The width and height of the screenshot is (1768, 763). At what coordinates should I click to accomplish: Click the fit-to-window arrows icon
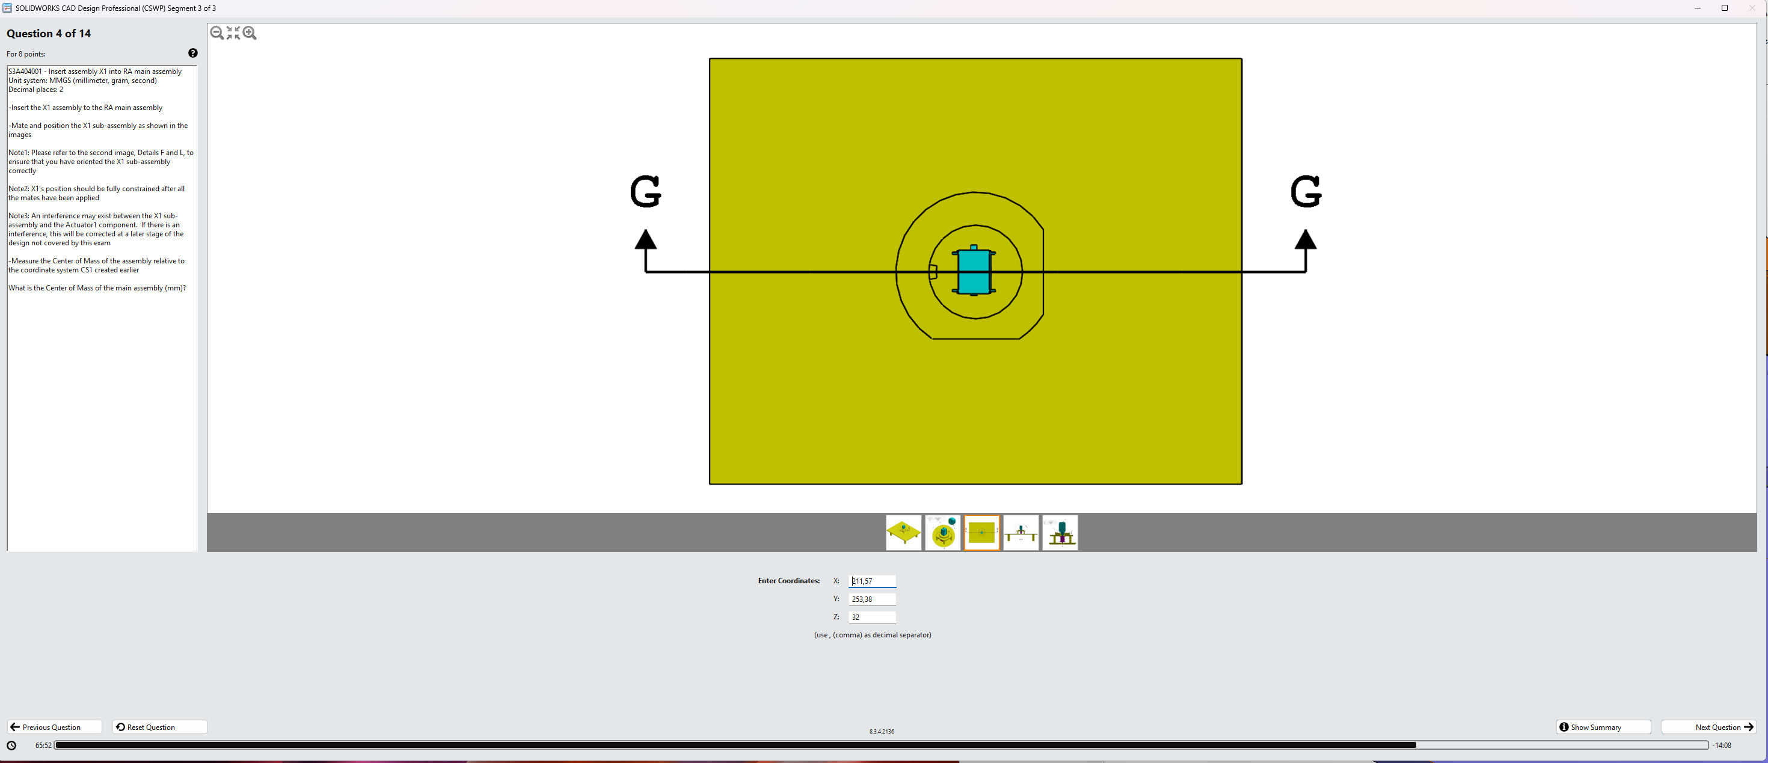pos(233,33)
